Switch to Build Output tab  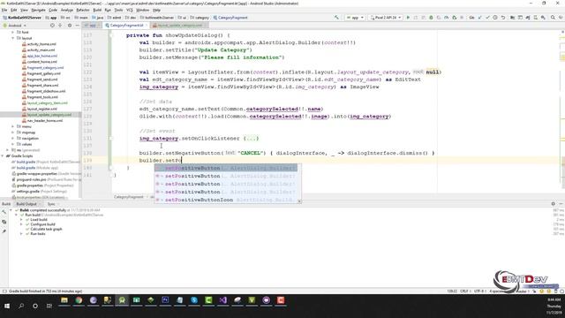26,204
